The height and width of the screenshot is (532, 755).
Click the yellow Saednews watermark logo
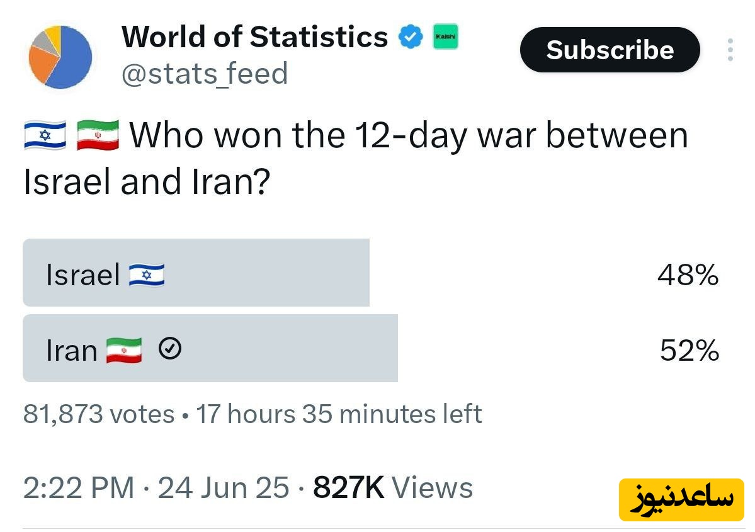681,500
